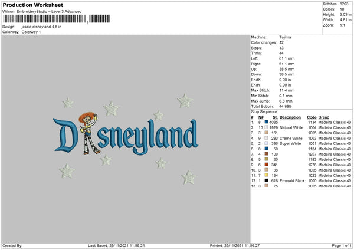Click the 'Colorway 1' value
The width and height of the screenshot is (354, 250).
tap(31, 32)
